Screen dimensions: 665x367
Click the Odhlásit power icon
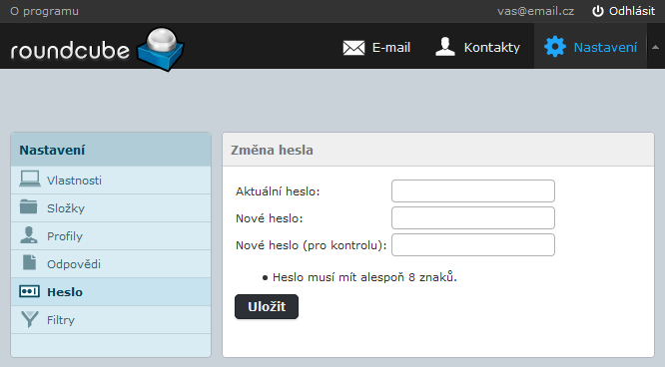point(597,11)
